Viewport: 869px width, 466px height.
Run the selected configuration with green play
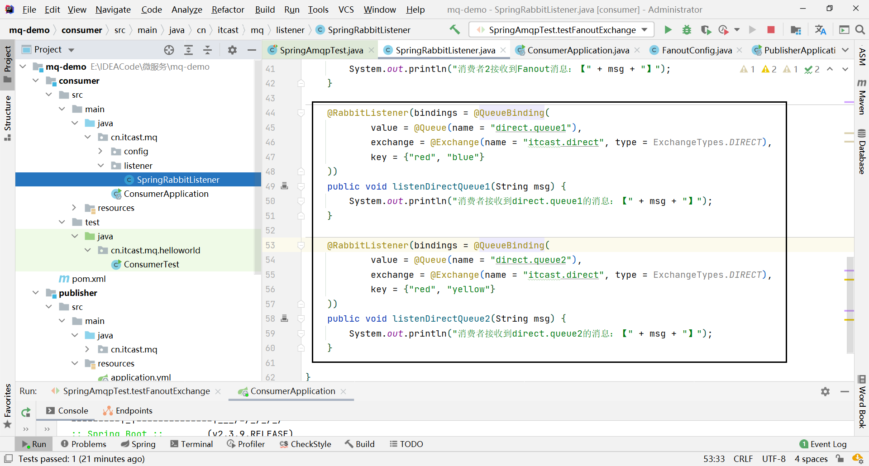click(668, 30)
